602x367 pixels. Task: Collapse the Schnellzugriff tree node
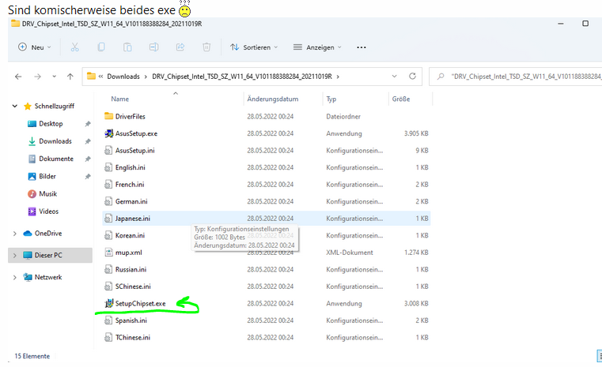point(14,106)
